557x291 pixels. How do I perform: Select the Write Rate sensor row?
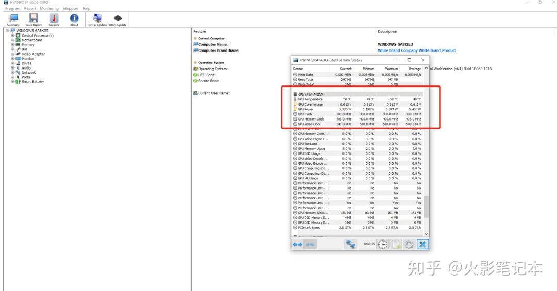(x=358, y=75)
